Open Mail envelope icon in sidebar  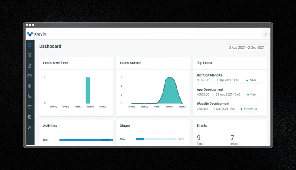tap(29, 76)
